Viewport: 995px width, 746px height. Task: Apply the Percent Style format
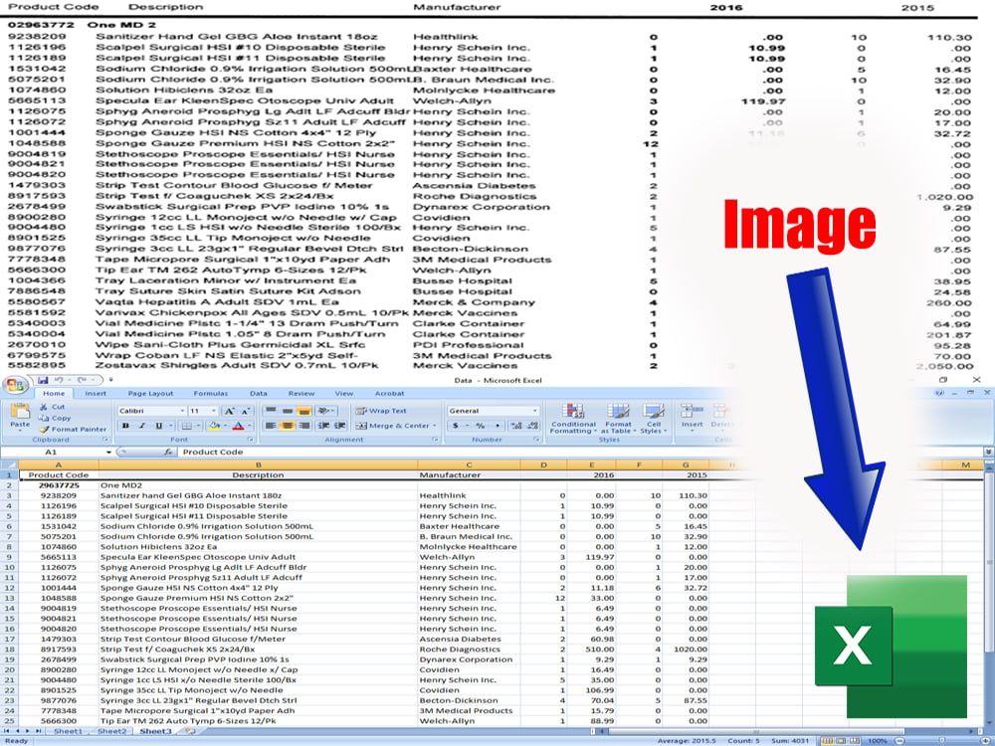click(481, 426)
